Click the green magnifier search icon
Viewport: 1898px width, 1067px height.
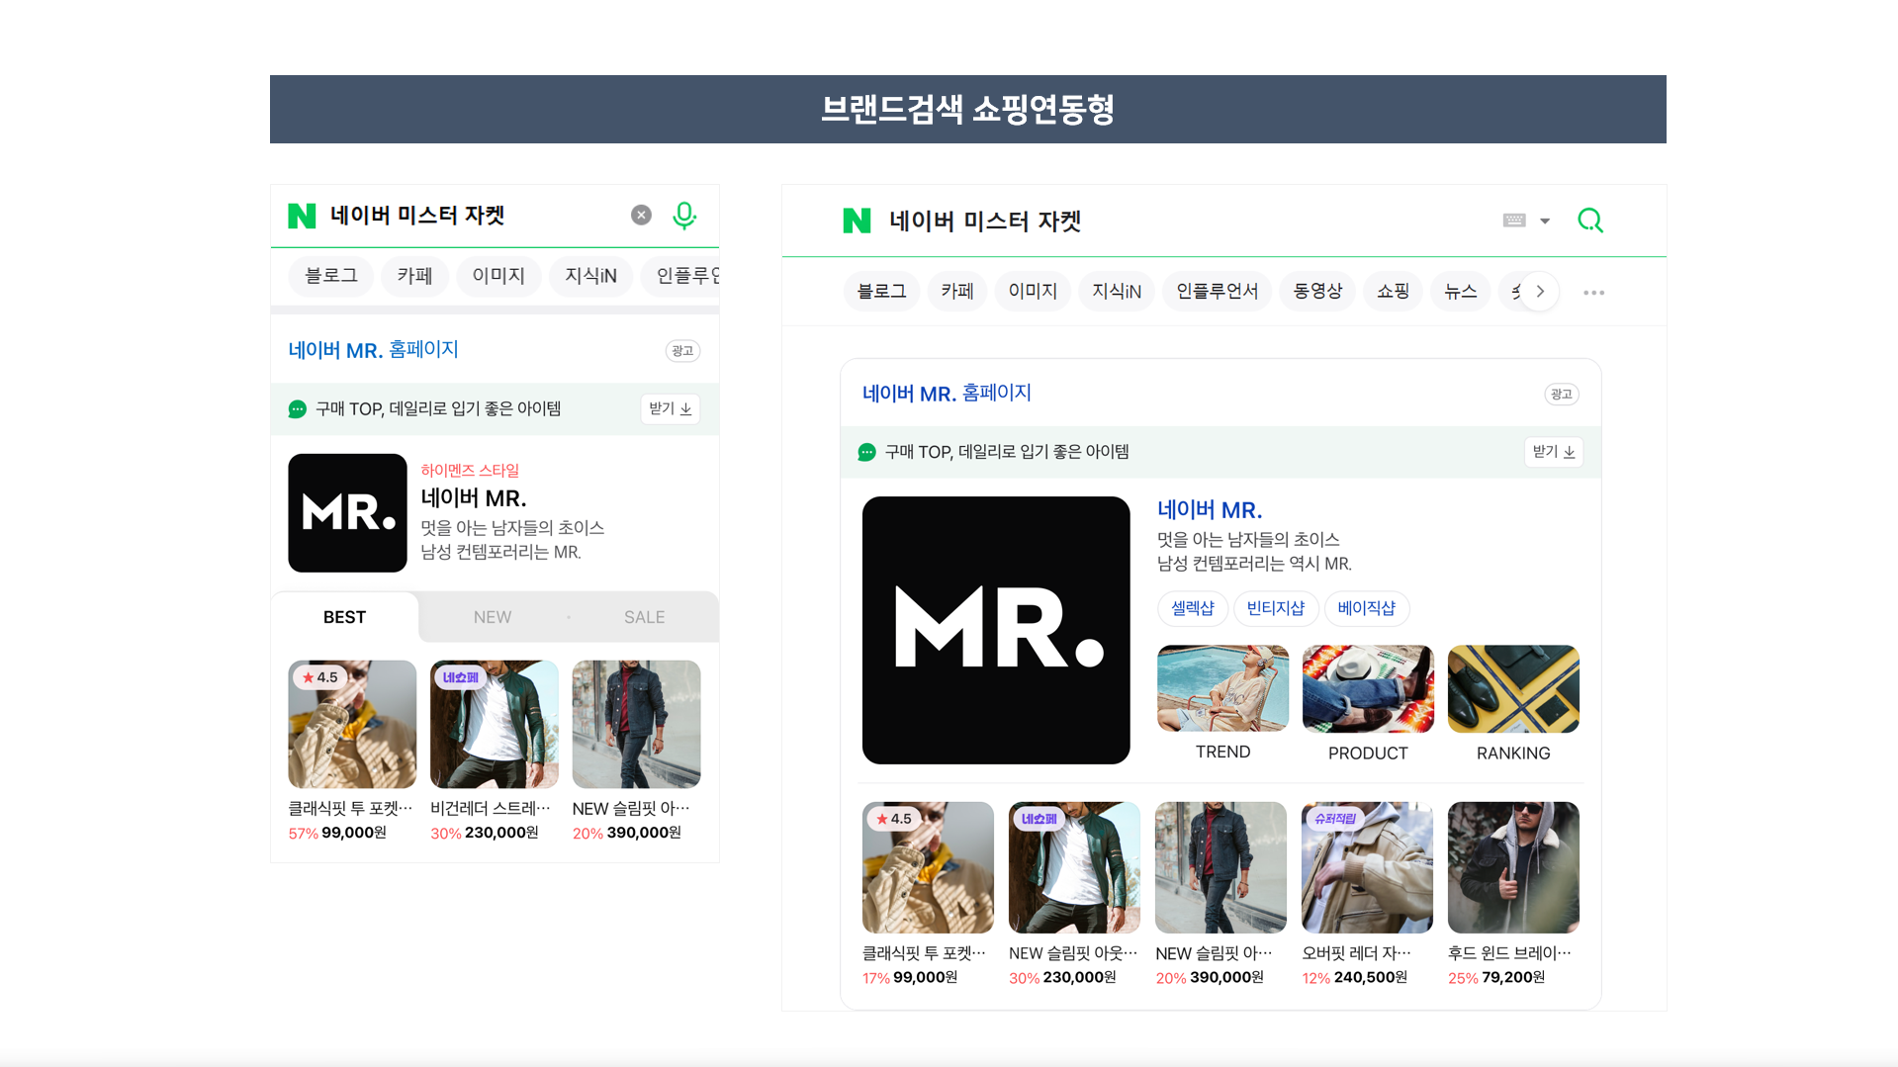tap(1590, 221)
